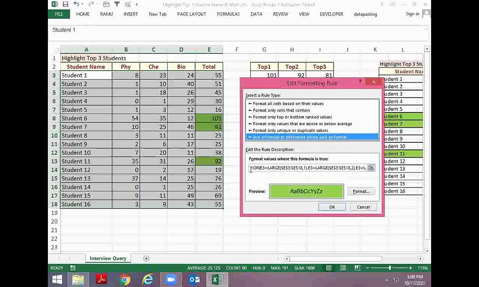Click the Filter funnel icon in Quick Access

pyautogui.click(x=117, y=4)
